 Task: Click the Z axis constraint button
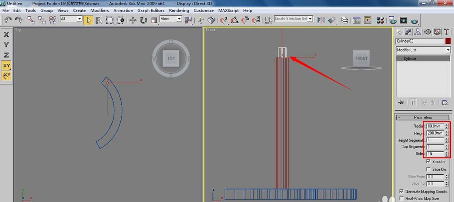click(6, 55)
